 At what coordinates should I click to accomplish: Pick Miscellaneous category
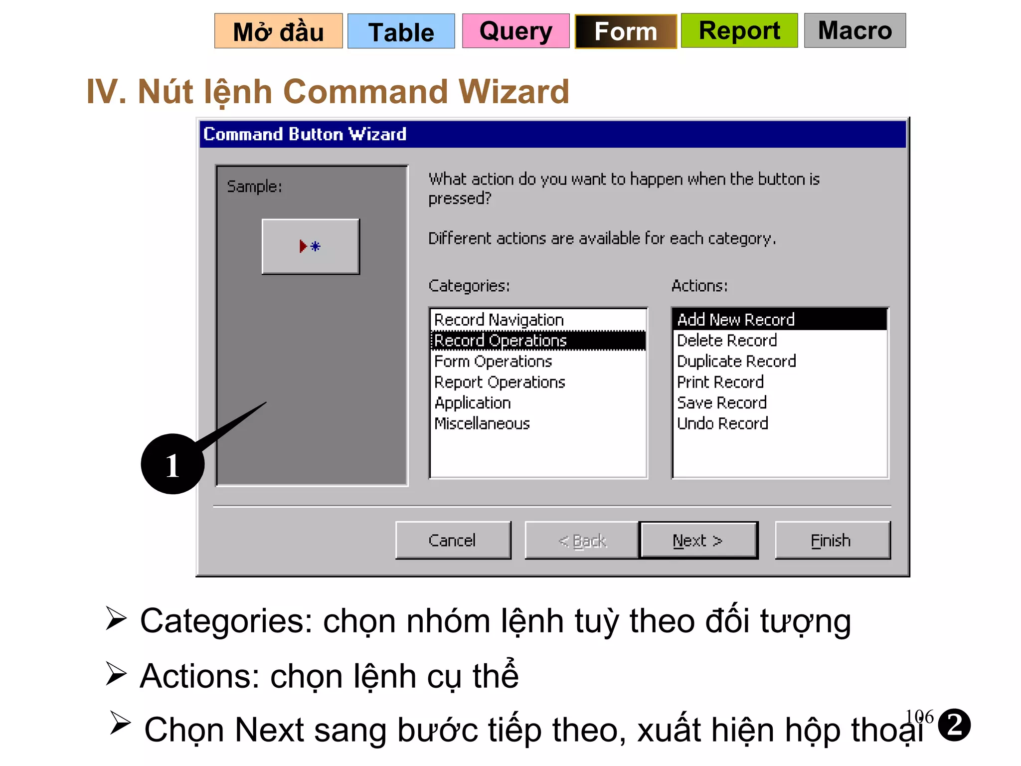coord(538,423)
